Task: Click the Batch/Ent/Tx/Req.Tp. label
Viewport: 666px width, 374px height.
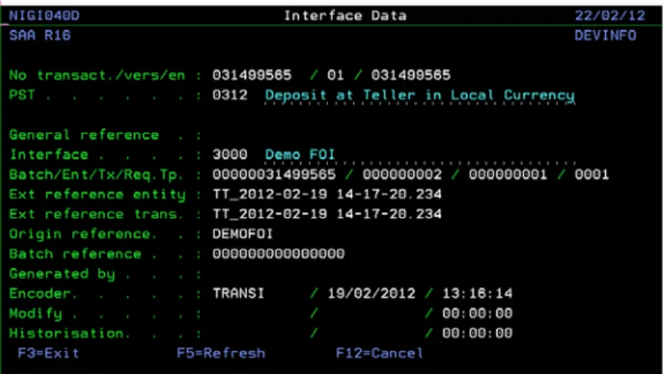Action: point(96,175)
